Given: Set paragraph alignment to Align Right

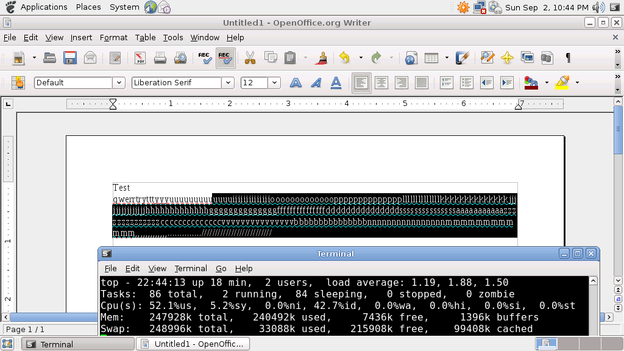Looking at the screenshot, I should click(x=401, y=83).
